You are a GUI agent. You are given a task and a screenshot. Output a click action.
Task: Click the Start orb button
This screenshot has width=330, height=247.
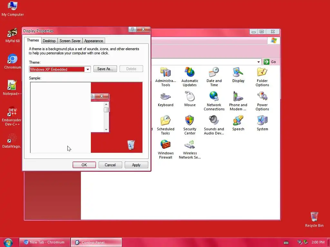8,242
